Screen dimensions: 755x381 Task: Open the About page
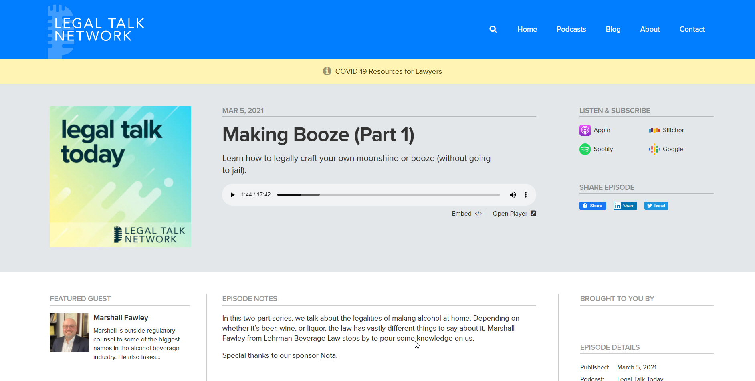pos(650,29)
